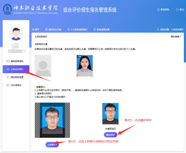
Task: Click the 提交报名信息 form icon
Action: click(8, 77)
